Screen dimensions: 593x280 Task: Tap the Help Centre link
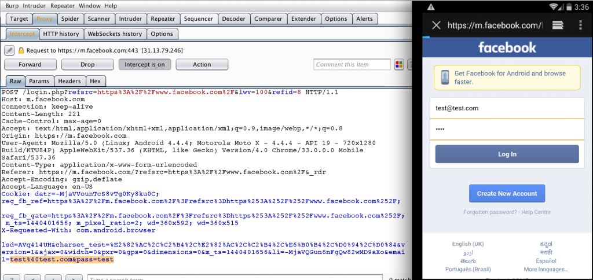pos(536,212)
